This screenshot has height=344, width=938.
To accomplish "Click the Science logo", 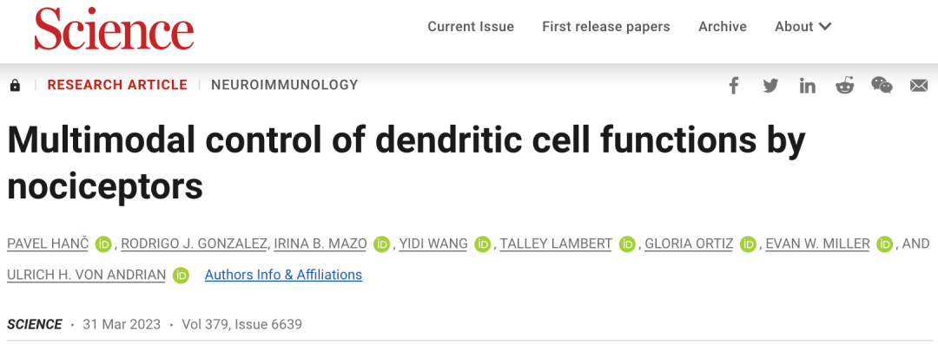I will pyautogui.click(x=114, y=29).
